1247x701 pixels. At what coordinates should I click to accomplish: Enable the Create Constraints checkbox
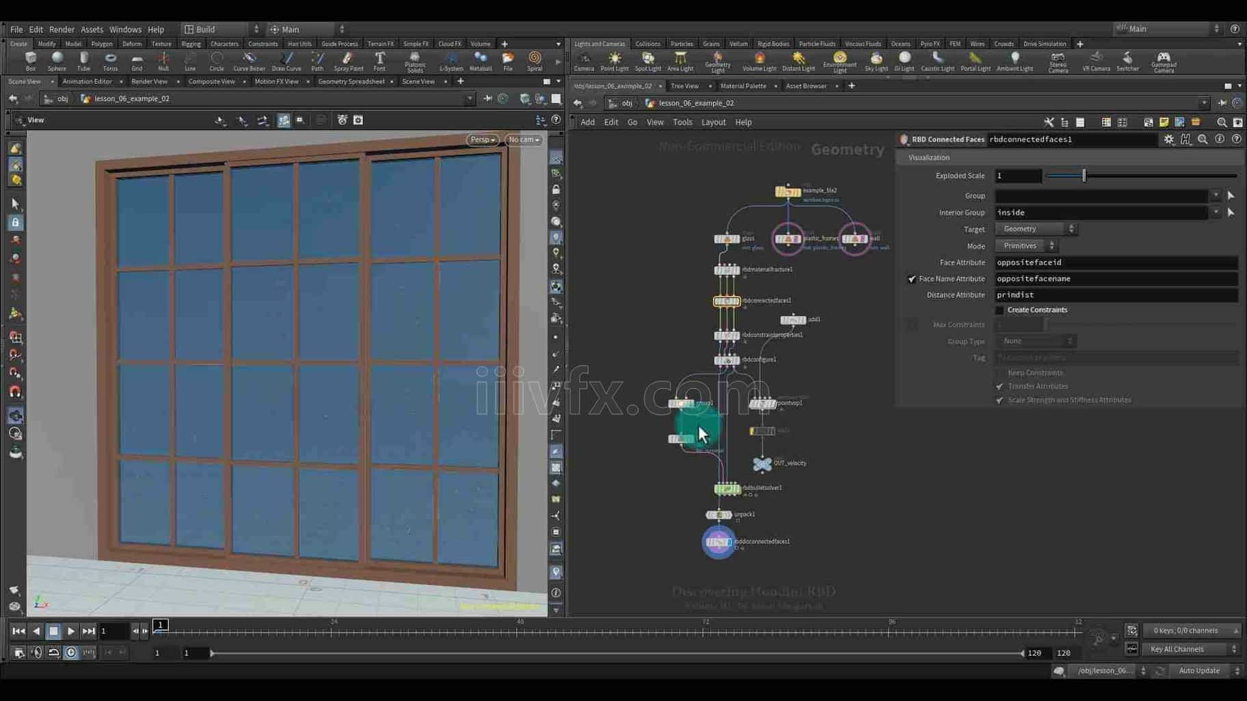[x=999, y=310]
